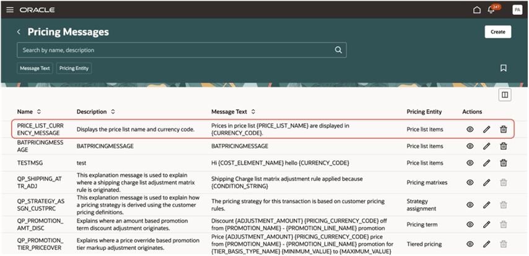Open the Pricing Entity filter chip
The height and width of the screenshot is (256, 529).
click(x=74, y=68)
